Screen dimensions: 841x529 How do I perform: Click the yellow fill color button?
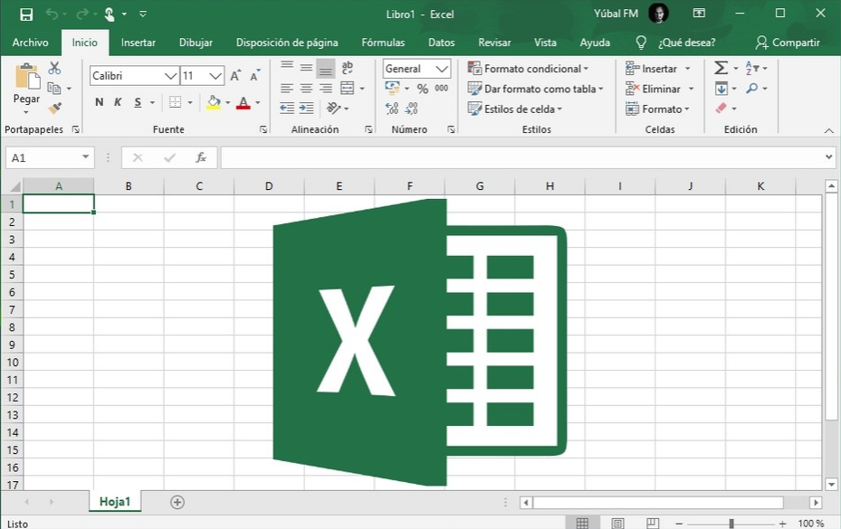pos(214,102)
